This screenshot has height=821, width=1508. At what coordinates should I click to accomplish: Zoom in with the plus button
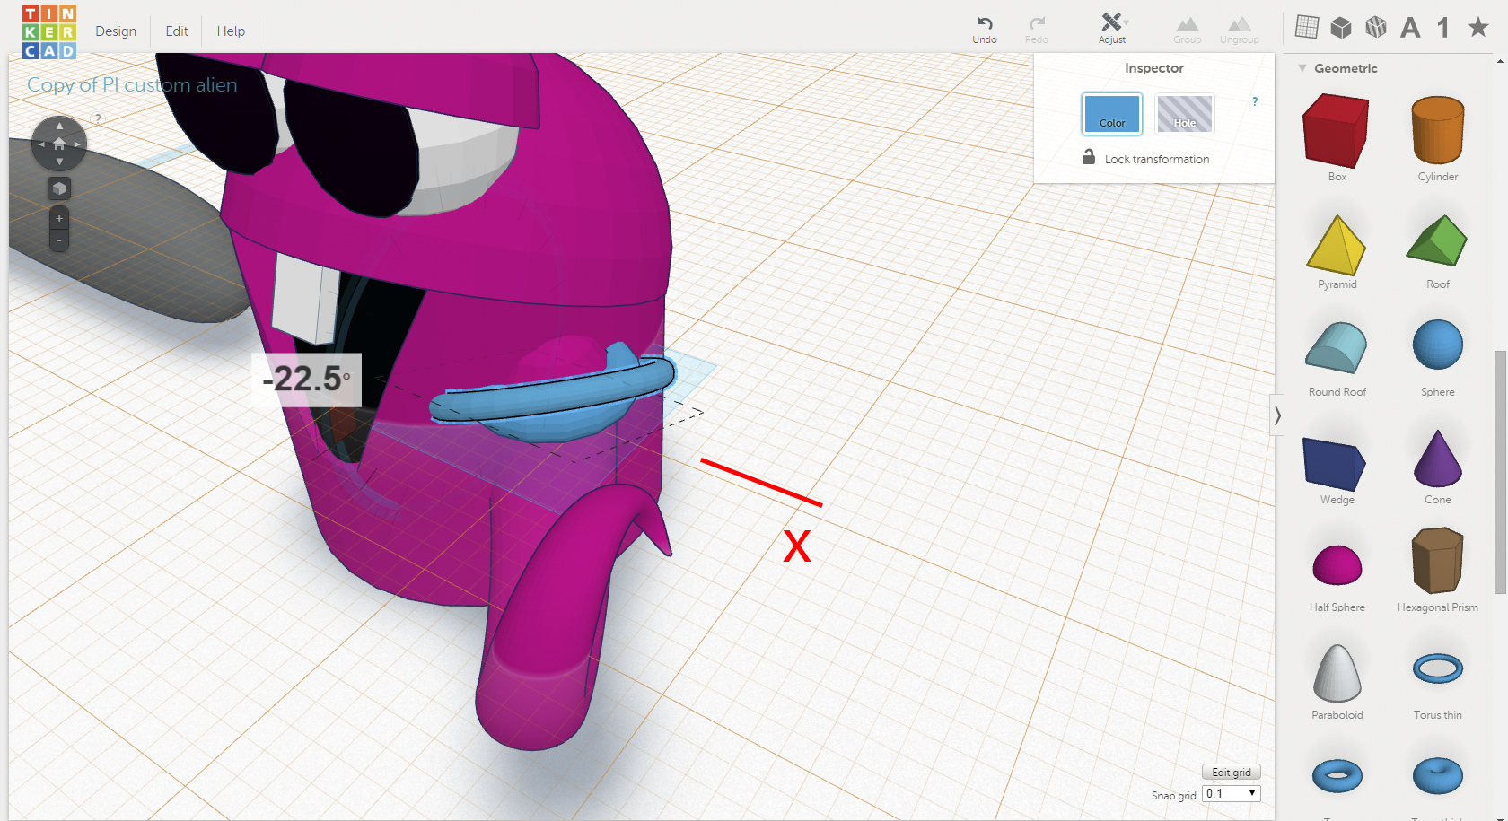(x=59, y=218)
